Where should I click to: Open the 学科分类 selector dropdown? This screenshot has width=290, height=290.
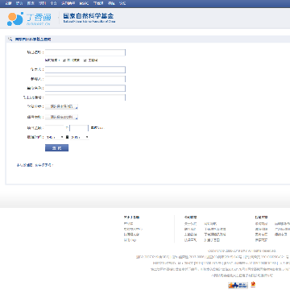click(61, 106)
